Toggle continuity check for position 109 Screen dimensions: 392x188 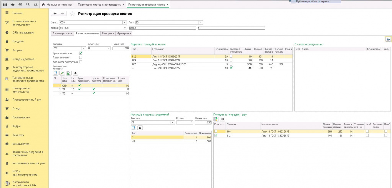click(231, 60)
